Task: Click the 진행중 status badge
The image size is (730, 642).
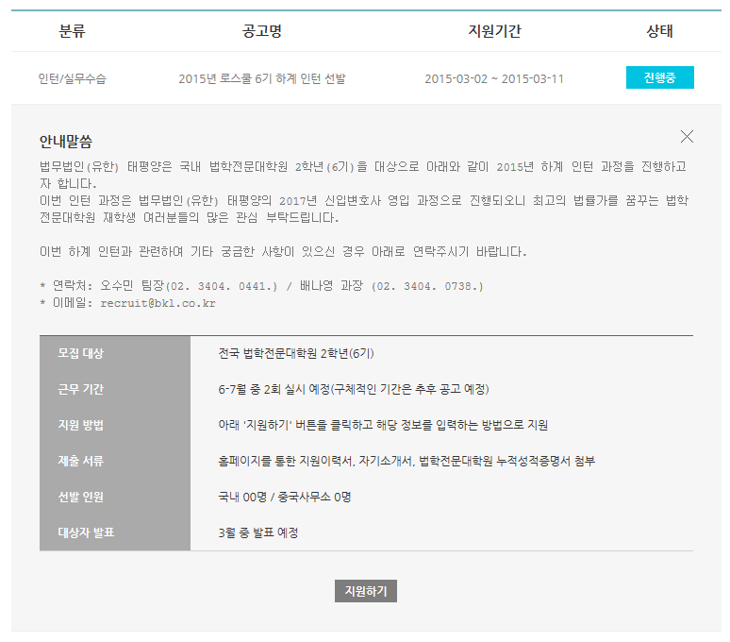Action: click(x=659, y=77)
